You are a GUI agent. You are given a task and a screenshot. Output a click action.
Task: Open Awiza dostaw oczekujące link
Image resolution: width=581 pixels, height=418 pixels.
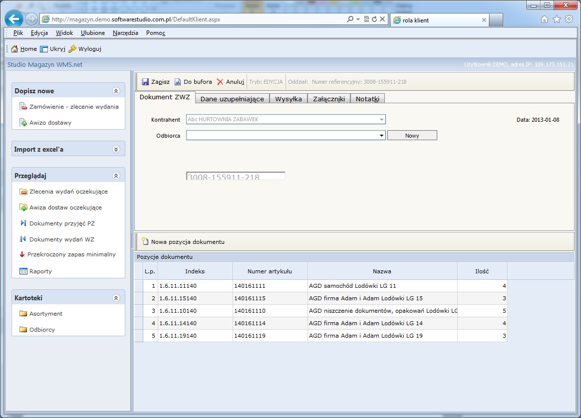point(65,208)
